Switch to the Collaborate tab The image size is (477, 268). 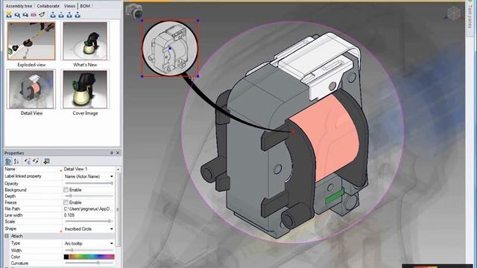click(48, 6)
